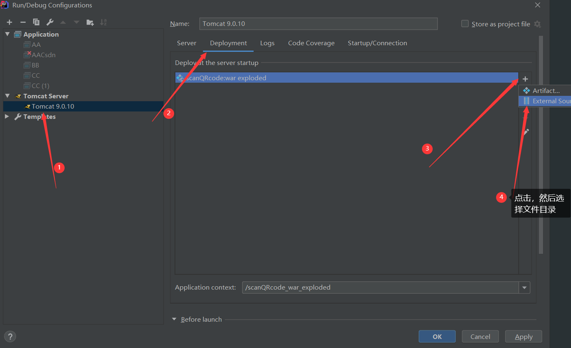Click the Application group window icon

tap(18, 35)
